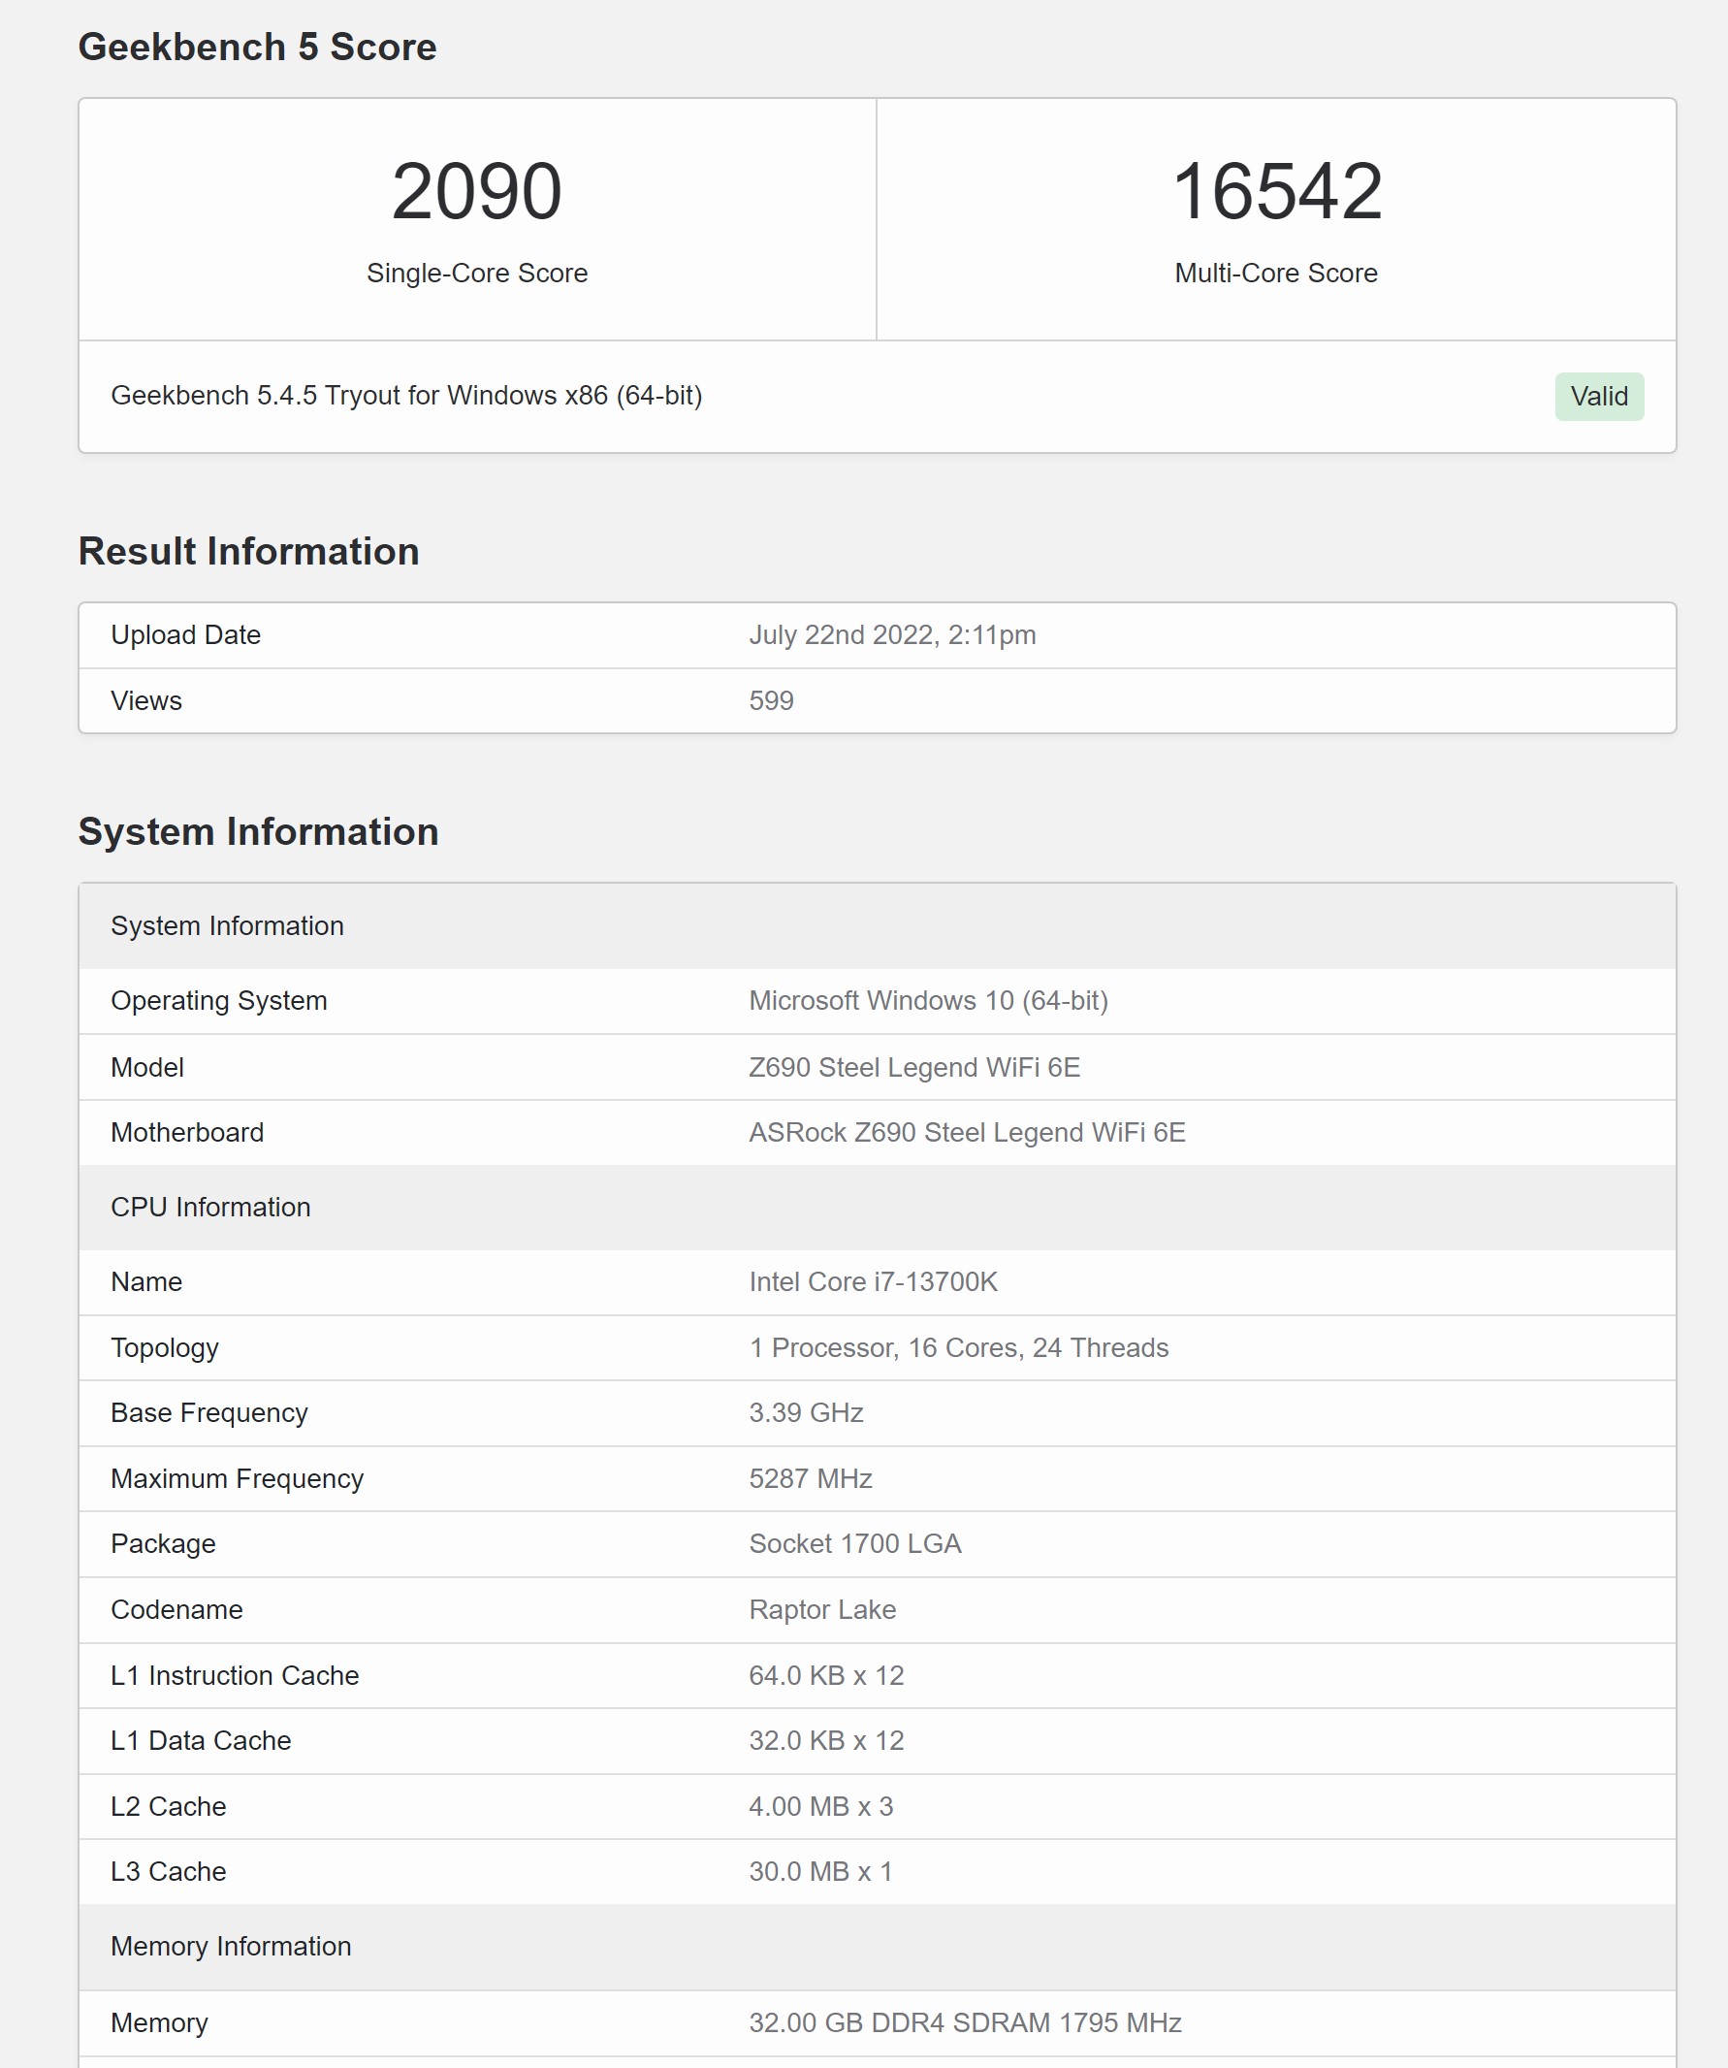Screen dimensions: 1728x2068
Task: Click the 32.0 KB x 12 value
Action: [x=826, y=1741]
